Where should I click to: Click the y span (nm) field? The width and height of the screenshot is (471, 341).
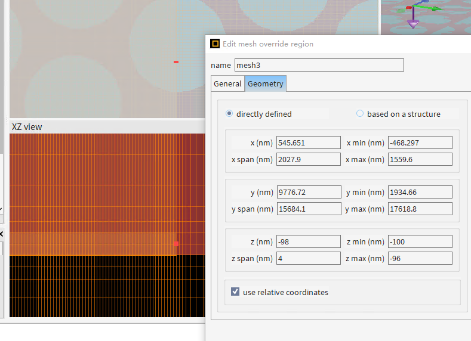click(x=309, y=209)
